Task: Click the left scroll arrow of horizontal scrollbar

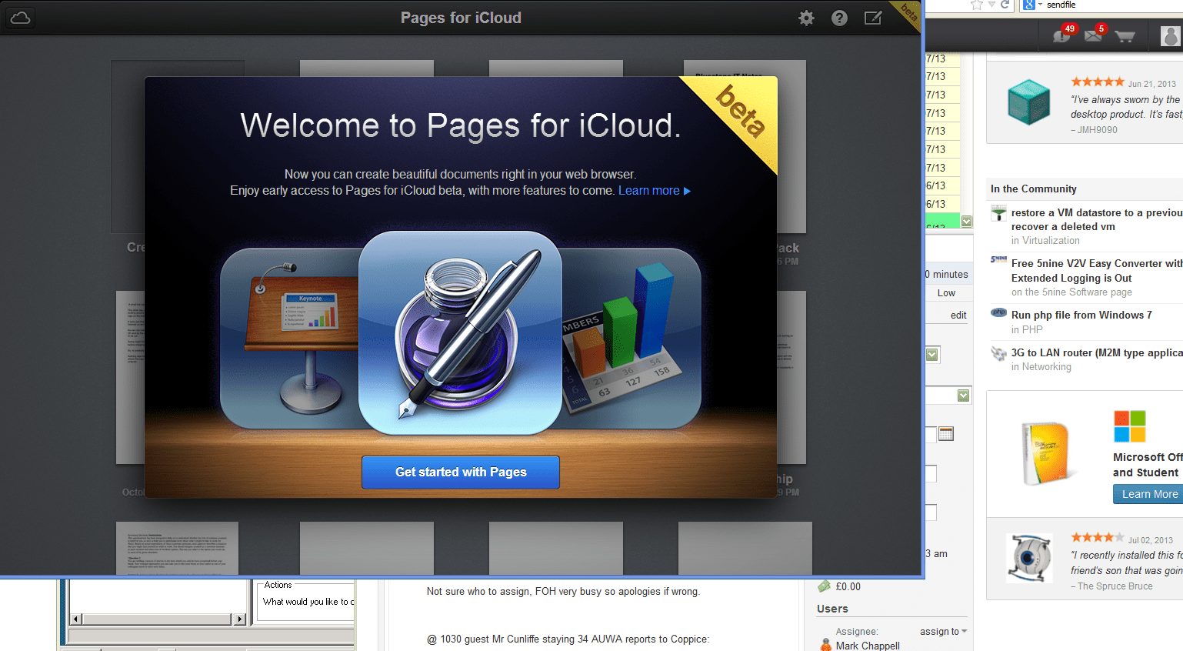Action: pos(75,619)
